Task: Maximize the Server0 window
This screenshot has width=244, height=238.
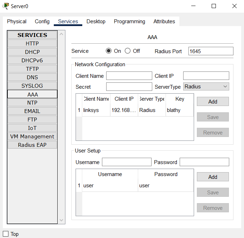Action: (214, 6)
